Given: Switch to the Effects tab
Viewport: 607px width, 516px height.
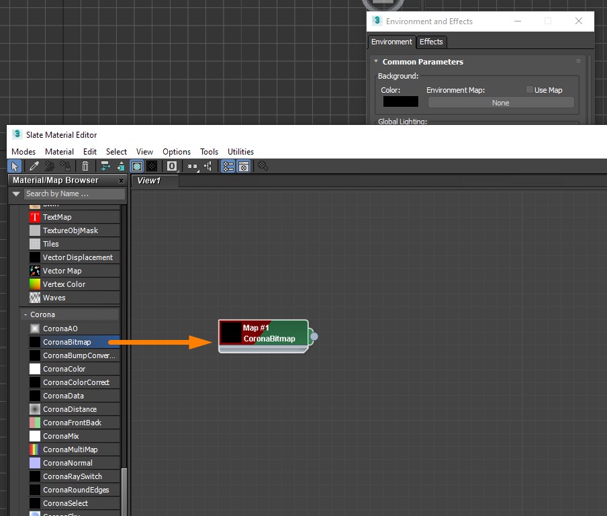Looking at the screenshot, I should click(431, 42).
